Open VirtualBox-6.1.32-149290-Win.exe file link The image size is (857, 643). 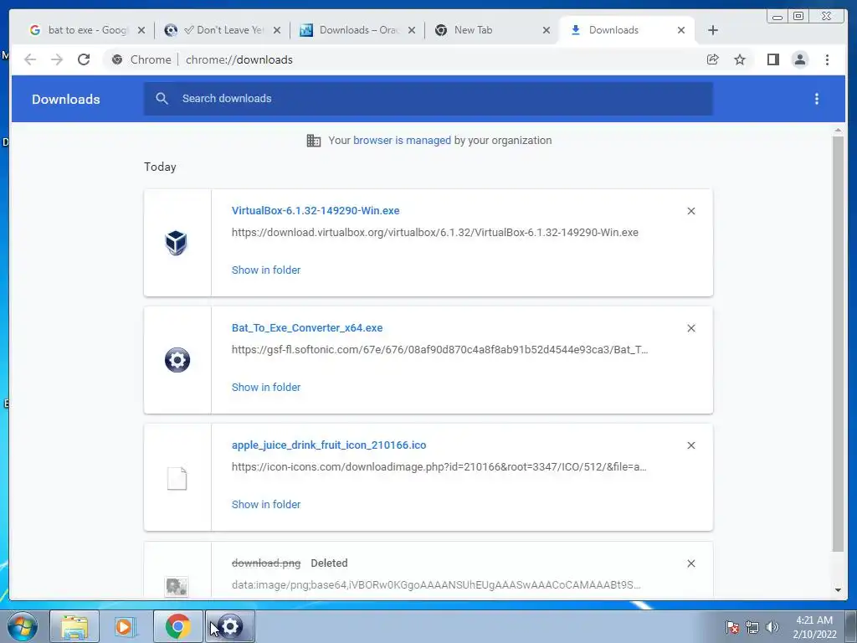(x=316, y=210)
